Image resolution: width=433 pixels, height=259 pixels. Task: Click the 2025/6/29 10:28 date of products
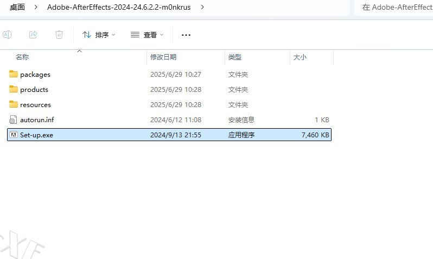176,89
